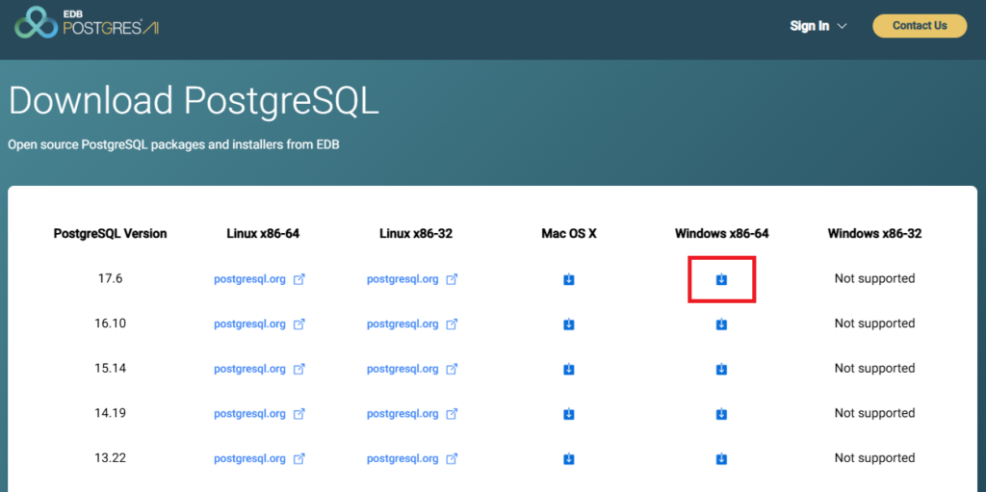Open postgresql.org link for 15.14 Linux x86-32
The width and height of the screenshot is (986, 492).
[402, 369]
